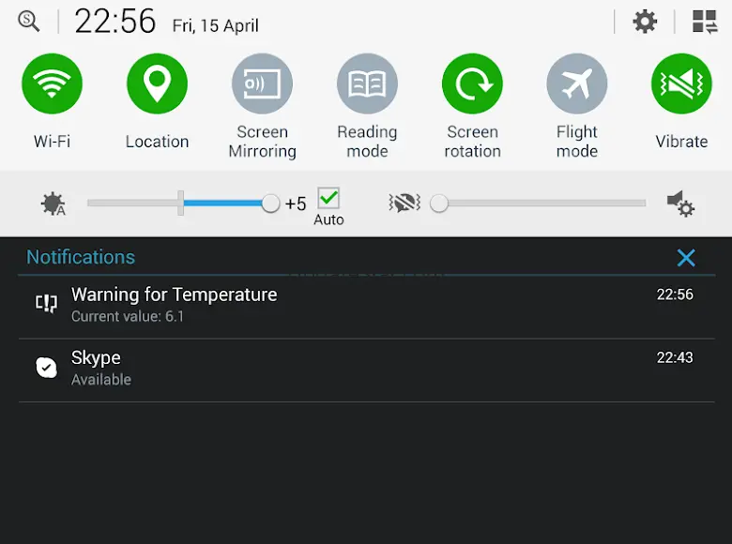Click the notification volume slider handle

tap(439, 204)
